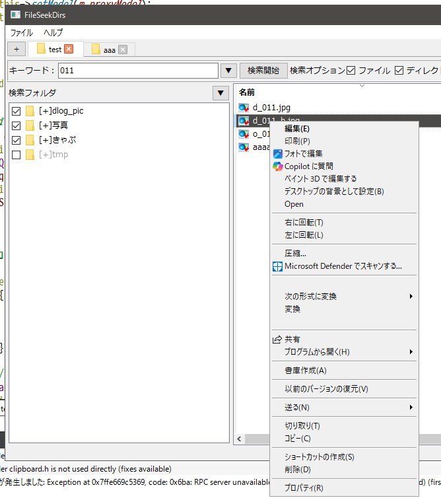
Task: Click the Photos app icon for フォトで編集
Action: (x=278, y=153)
